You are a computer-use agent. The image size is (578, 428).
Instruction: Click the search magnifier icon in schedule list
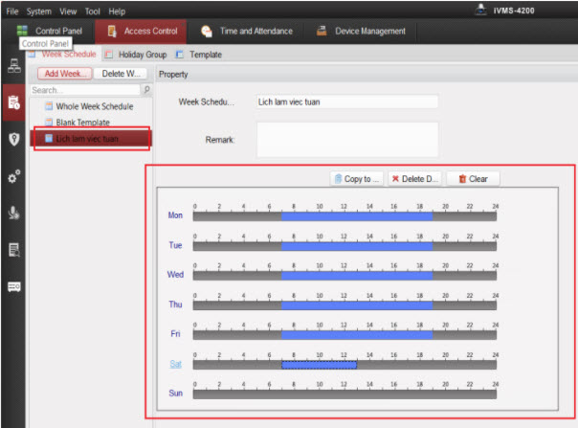(146, 90)
